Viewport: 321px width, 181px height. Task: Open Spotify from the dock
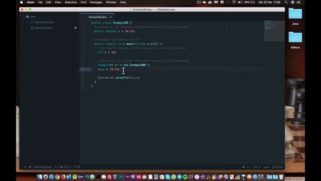(x=185, y=176)
